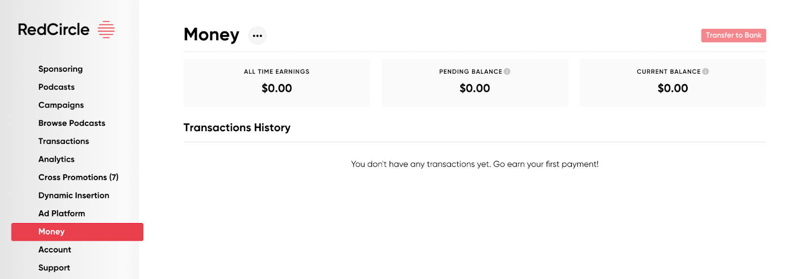Screen dimensions: 786x279
Task: Navigate to Transactions page
Action: pyautogui.click(x=63, y=141)
